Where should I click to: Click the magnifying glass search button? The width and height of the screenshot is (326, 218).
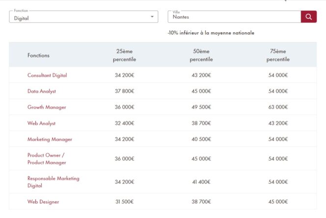click(308, 17)
